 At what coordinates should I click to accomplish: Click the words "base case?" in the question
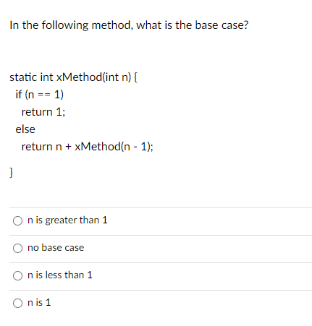[222, 25]
